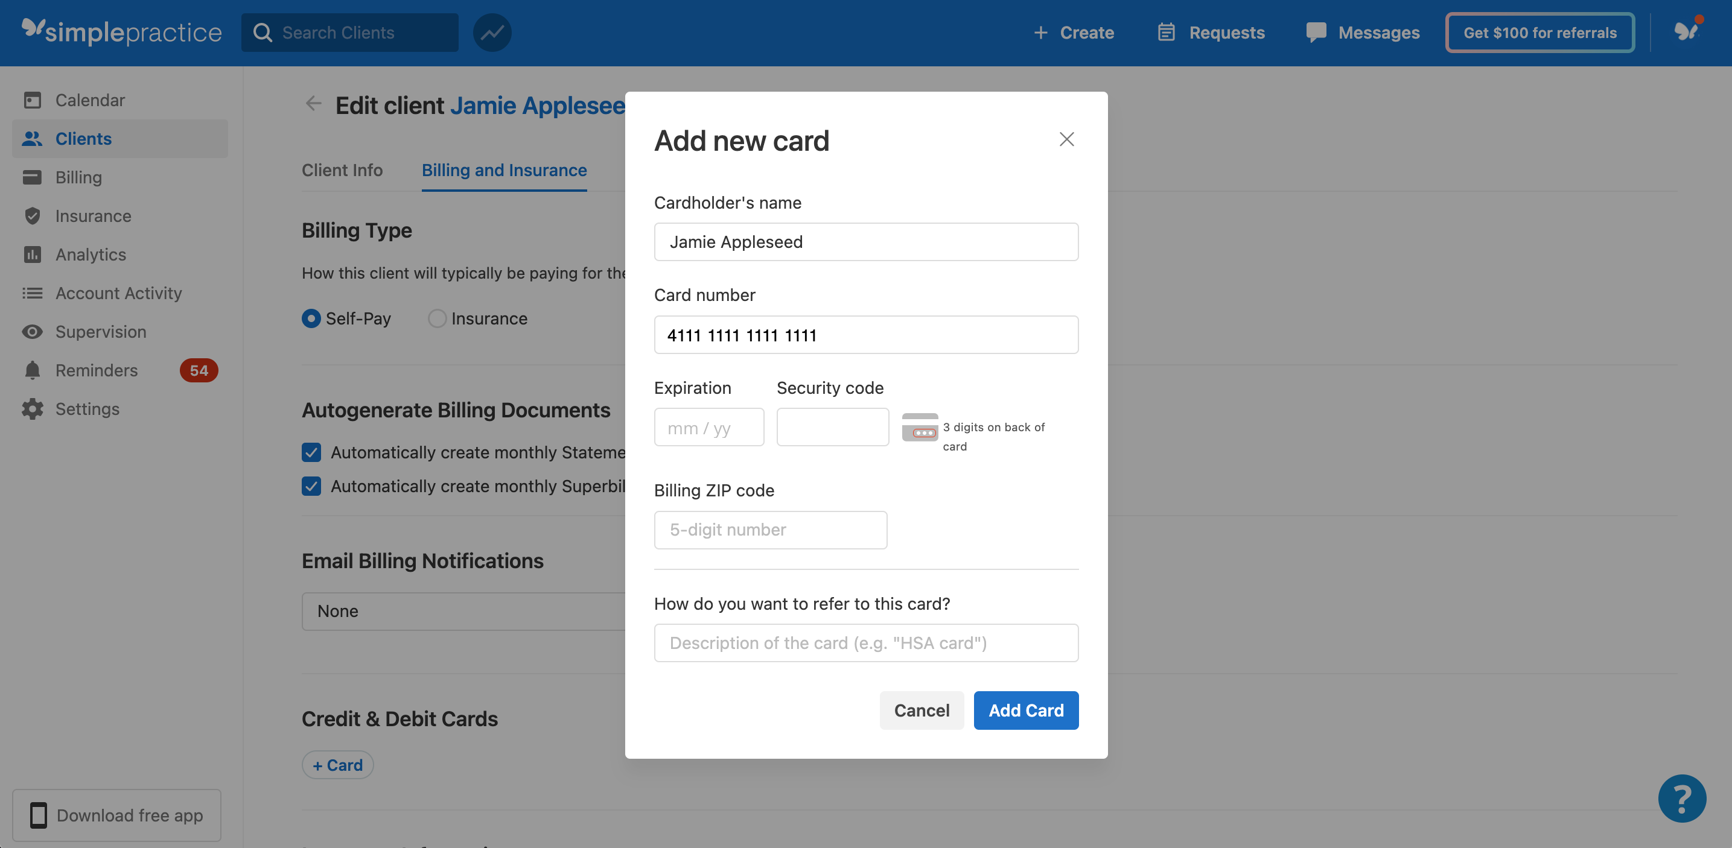This screenshot has width=1732, height=848.
Task: Click the Requests calendar icon
Action: [x=1167, y=32]
